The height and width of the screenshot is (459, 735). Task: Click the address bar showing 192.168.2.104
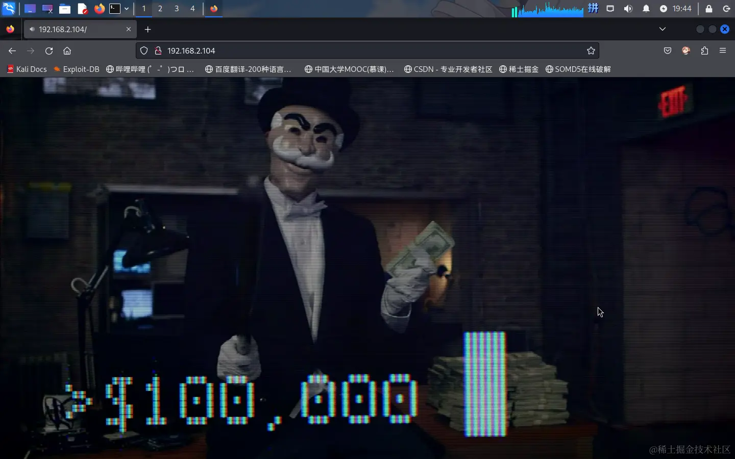coord(367,50)
